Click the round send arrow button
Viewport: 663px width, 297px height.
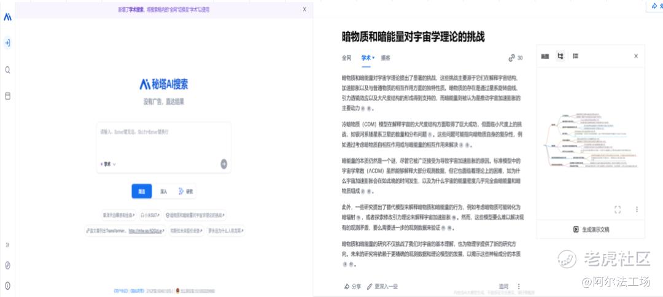223,164
